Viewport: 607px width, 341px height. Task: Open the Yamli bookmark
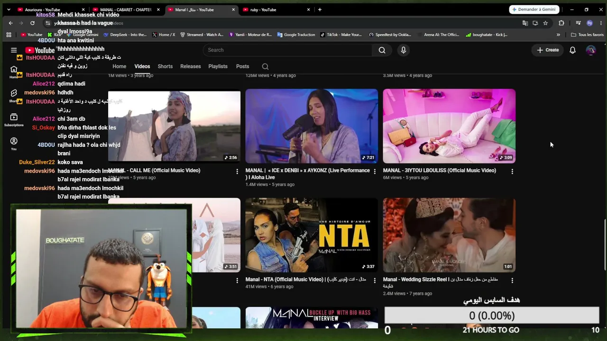coord(250,35)
